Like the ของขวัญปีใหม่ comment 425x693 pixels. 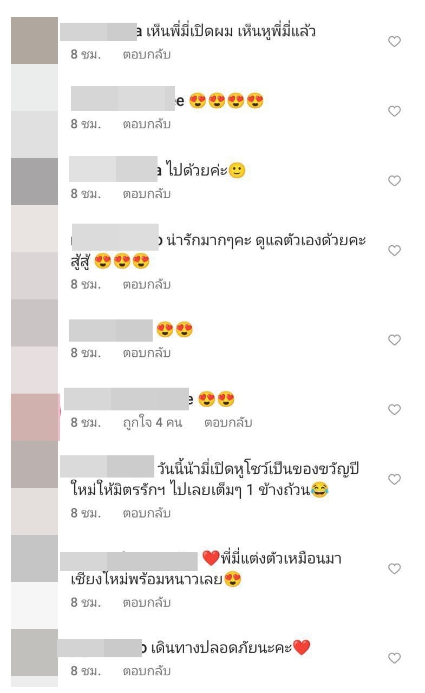pyautogui.click(x=395, y=479)
